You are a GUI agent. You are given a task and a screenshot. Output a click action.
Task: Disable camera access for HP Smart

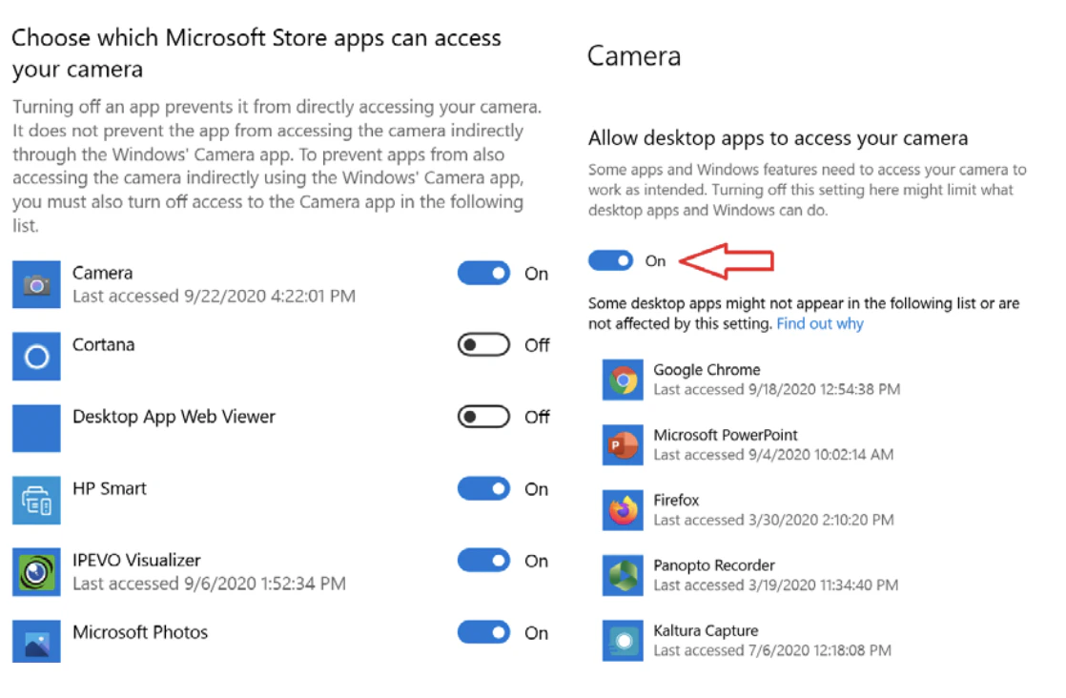coord(483,488)
